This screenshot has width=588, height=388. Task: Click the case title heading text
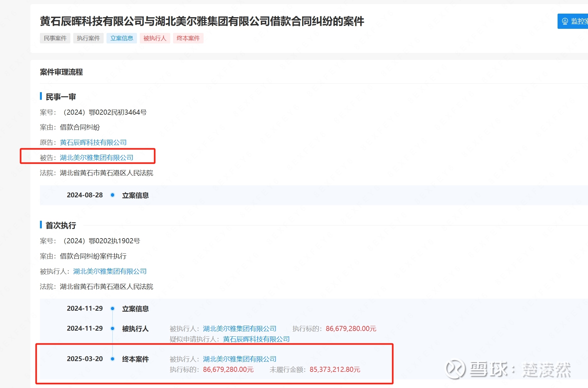[202, 21]
